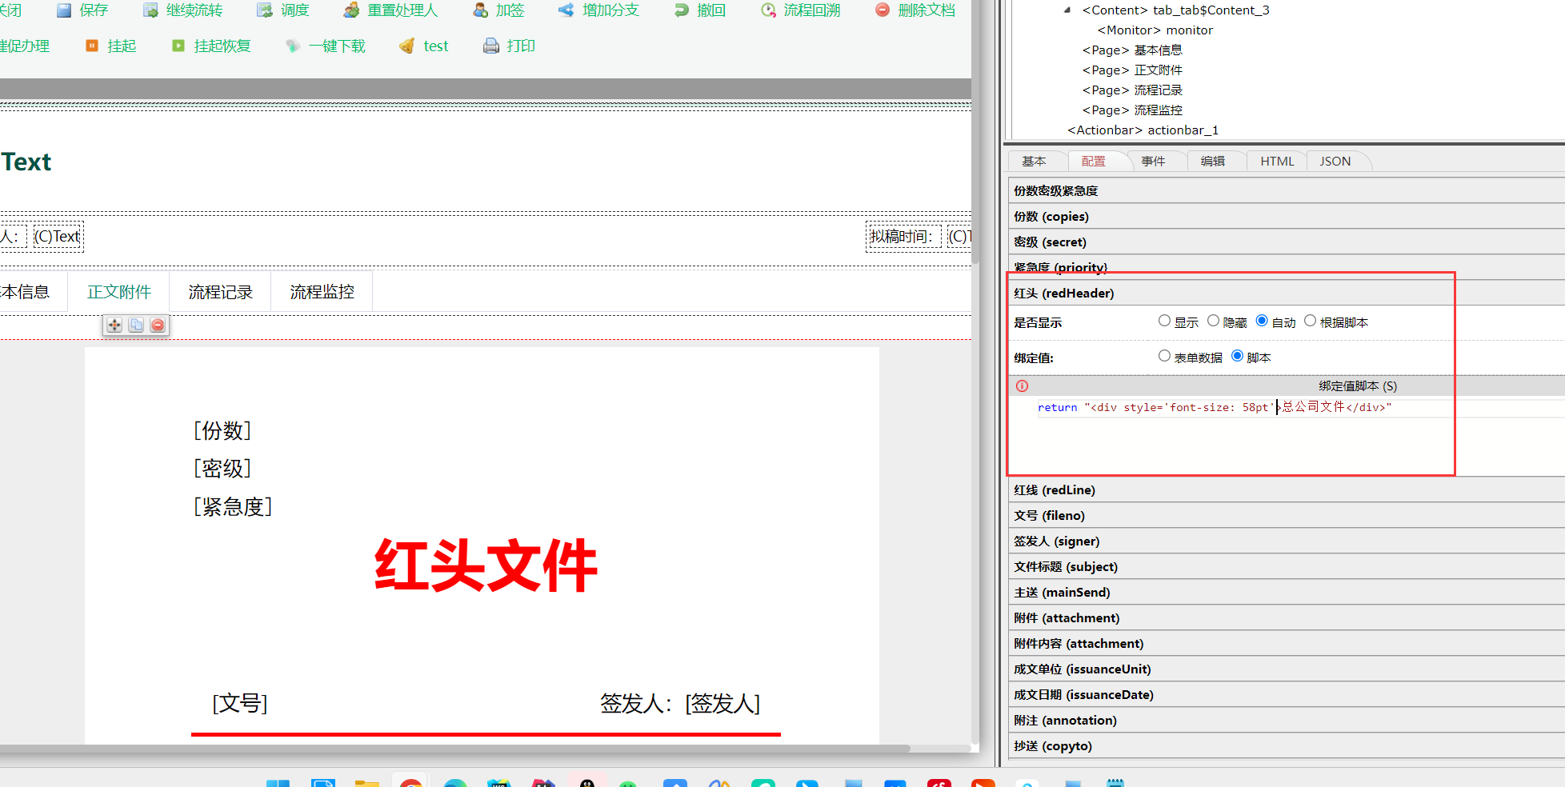Click the 一键下载 download icon
This screenshot has height=787, width=1565.
293,46
